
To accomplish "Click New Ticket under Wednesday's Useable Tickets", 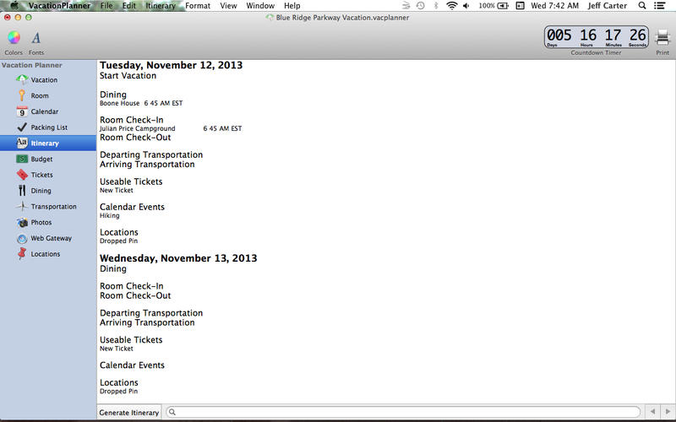I will coord(117,349).
